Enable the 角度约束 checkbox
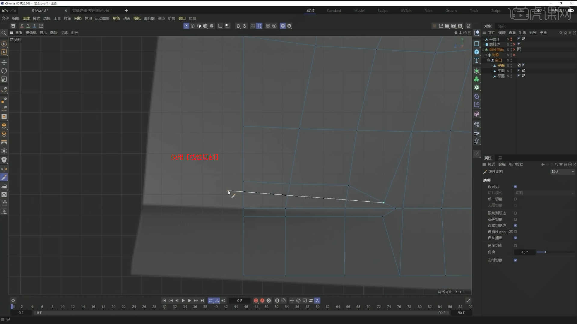The image size is (577, 324). click(515, 246)
